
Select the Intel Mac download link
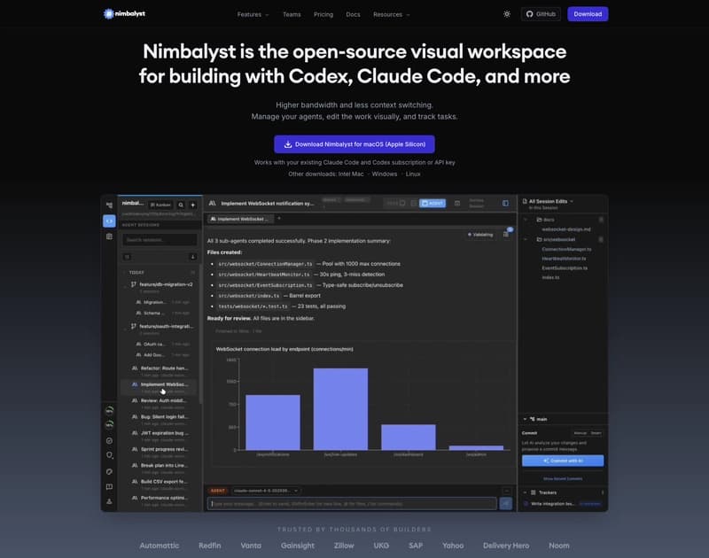[x=351, y=174]
